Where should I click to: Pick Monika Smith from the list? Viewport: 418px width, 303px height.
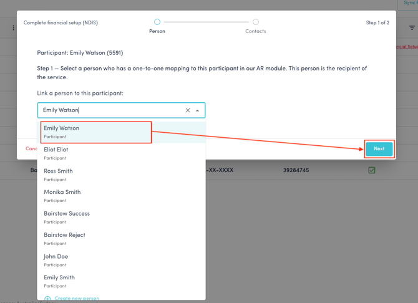click(121, 196)
